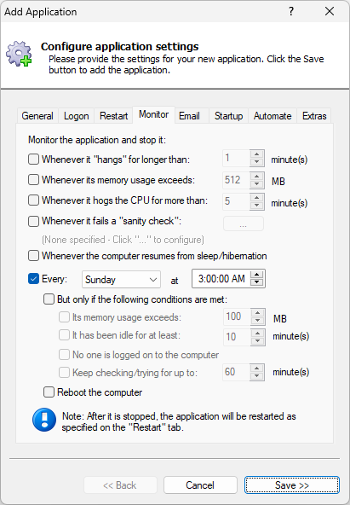Enable memory usage exceeds monitoring checkbox
Viewport: 350px width, 505px height.
point(33,179)
